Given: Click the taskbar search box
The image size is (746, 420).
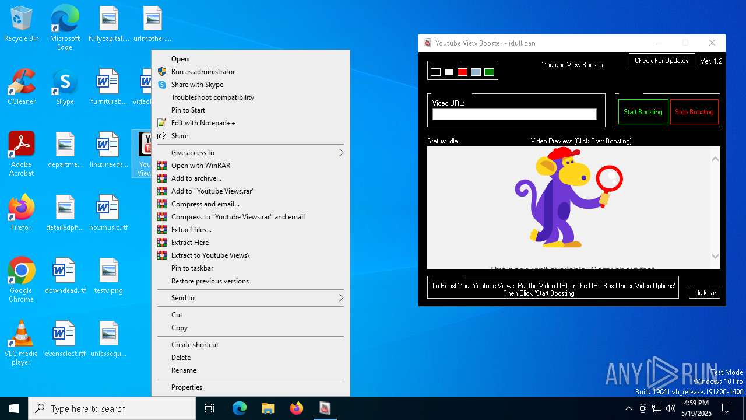Looking at the screenshot, I should 112,408.
